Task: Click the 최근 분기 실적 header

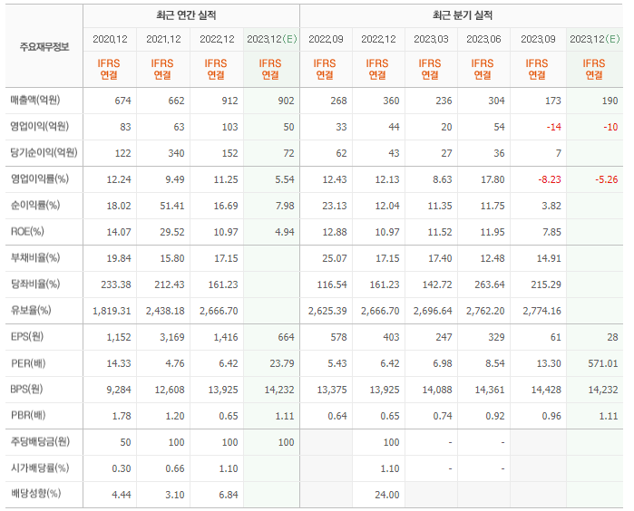Action: [463, 15]
